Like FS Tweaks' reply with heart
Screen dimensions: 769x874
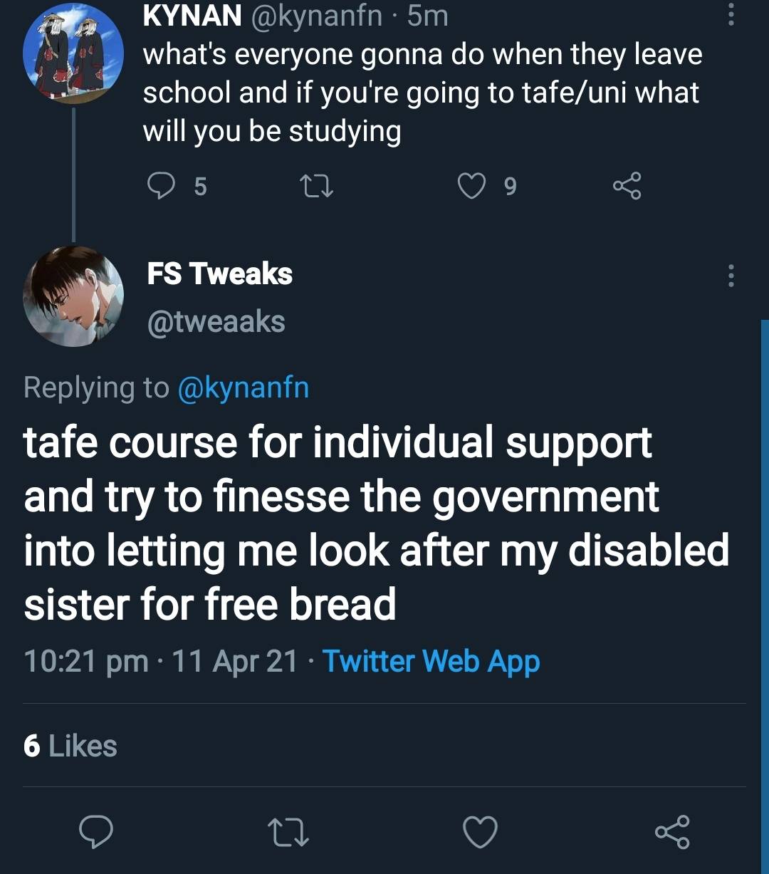480,832
